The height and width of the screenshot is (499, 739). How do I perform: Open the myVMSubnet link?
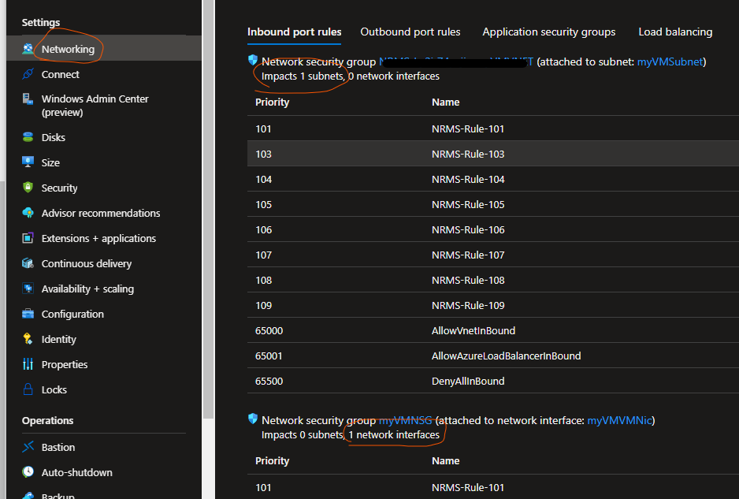(x=670, y=61)
